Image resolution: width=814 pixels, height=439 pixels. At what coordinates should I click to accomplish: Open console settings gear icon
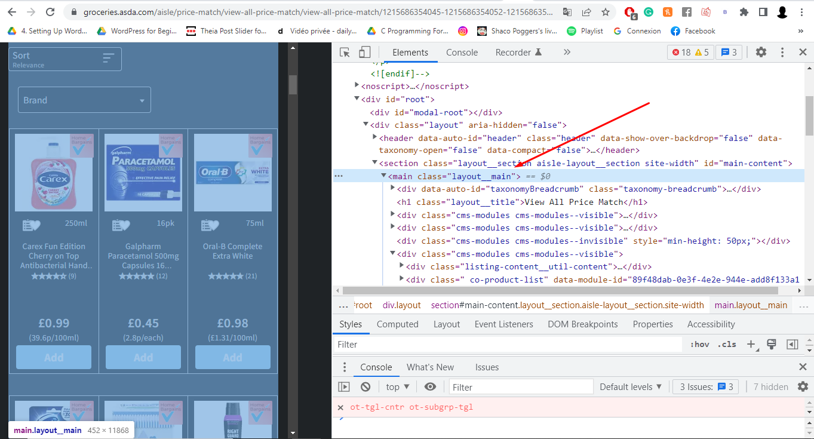(803, 387)
